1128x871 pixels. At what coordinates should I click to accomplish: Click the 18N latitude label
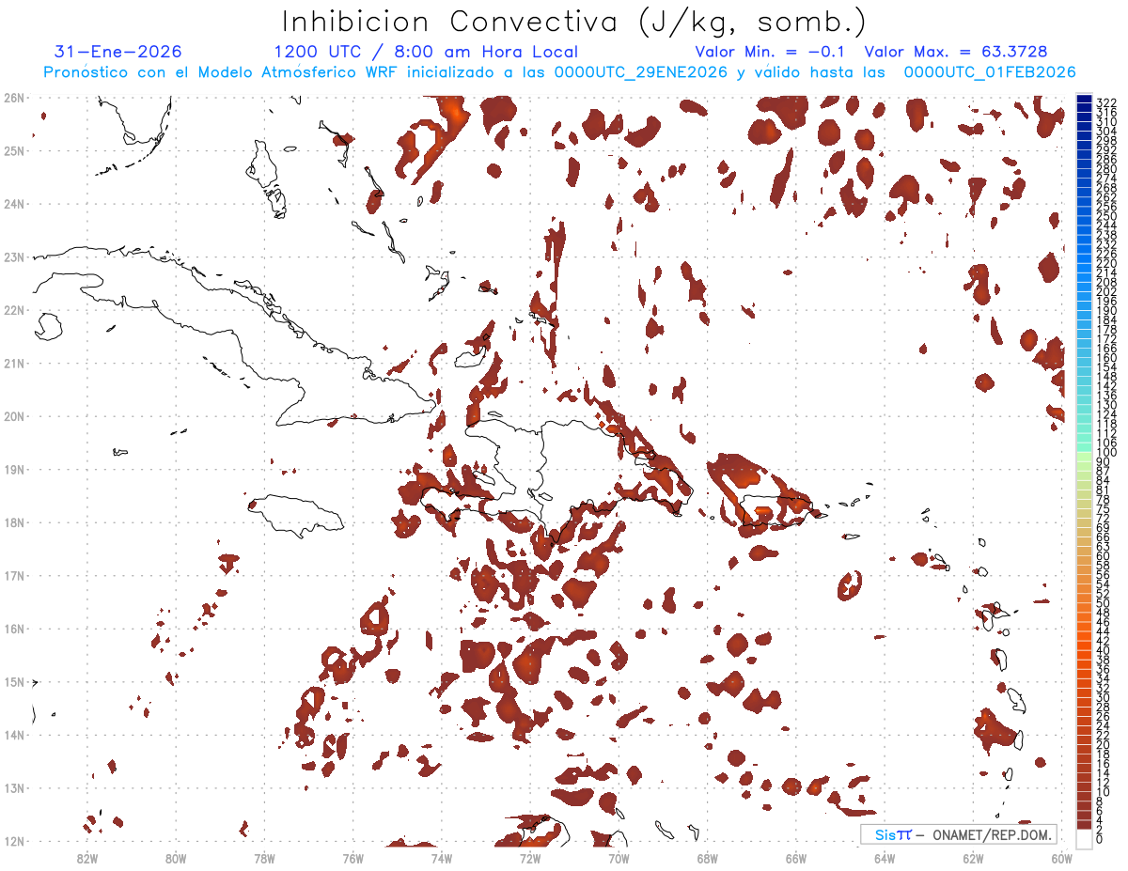point(14,522)
